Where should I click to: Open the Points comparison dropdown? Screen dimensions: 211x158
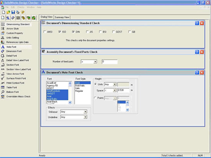[115, 98]
